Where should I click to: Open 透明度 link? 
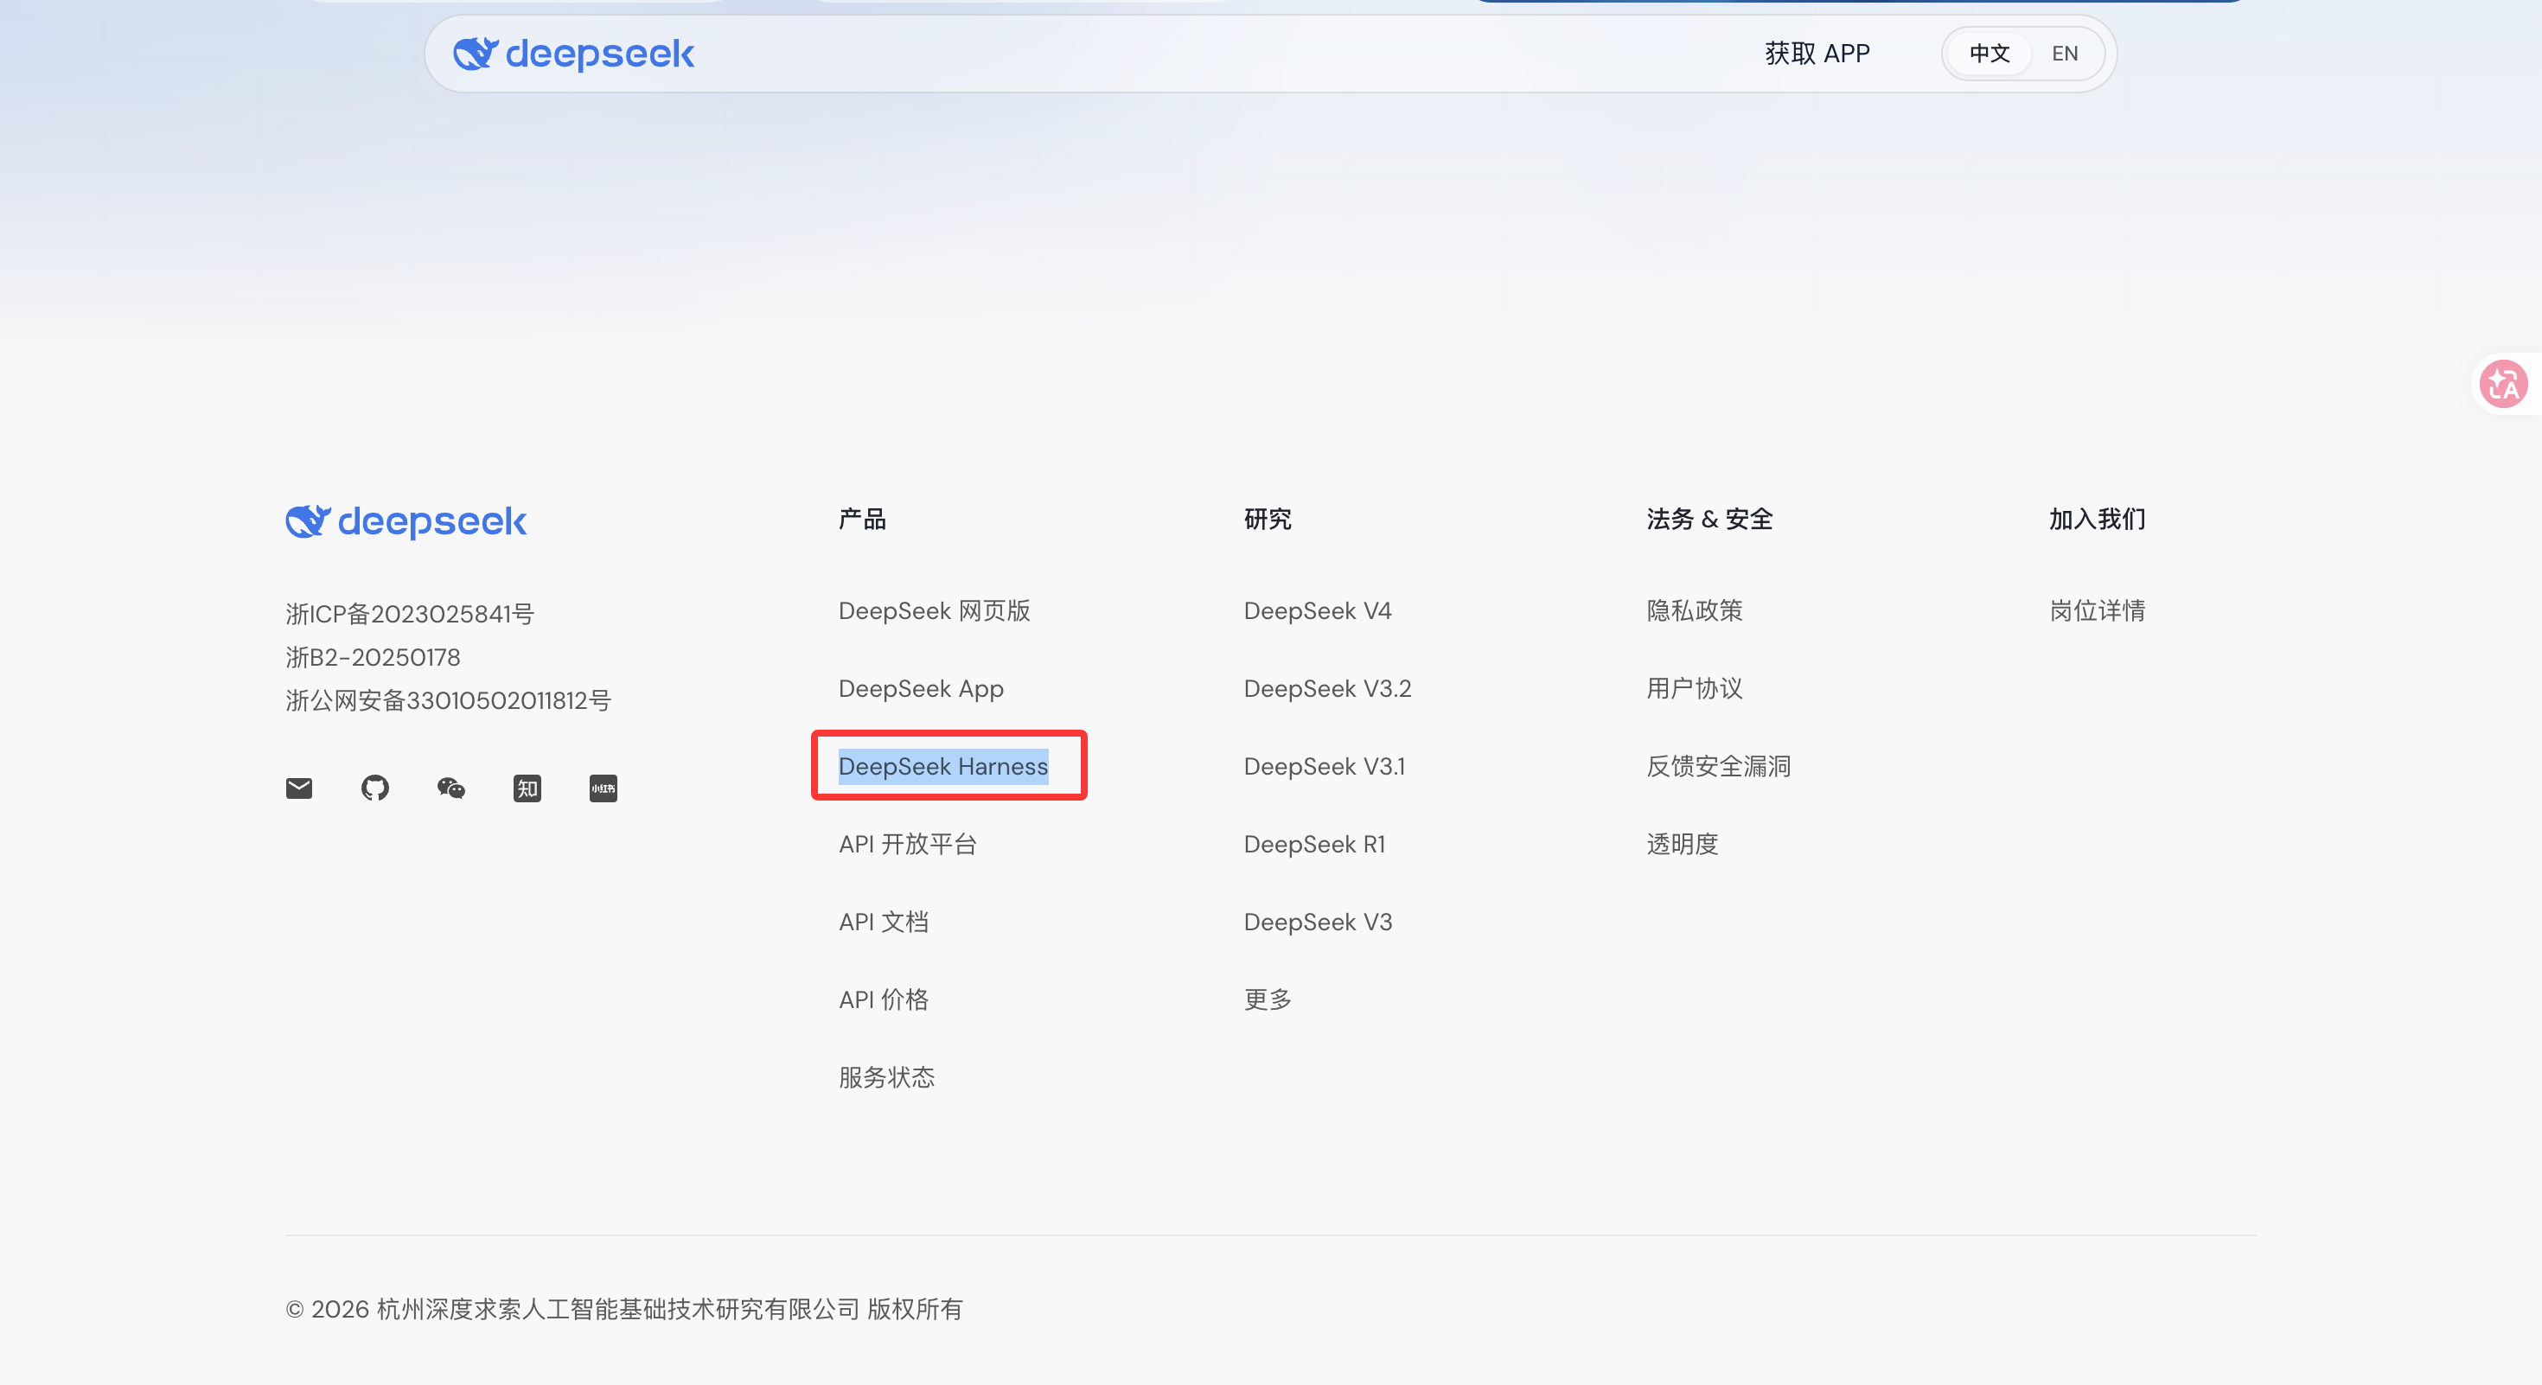1683,845
